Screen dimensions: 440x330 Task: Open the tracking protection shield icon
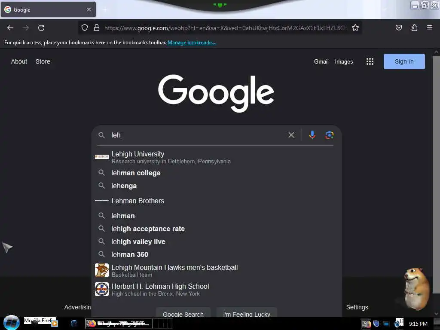pyautogui.click(x=85, y=27)
